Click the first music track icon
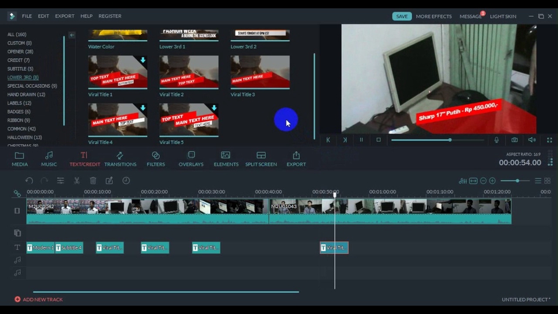This screenshot has height=314, width=558. (x=17, y=261)
